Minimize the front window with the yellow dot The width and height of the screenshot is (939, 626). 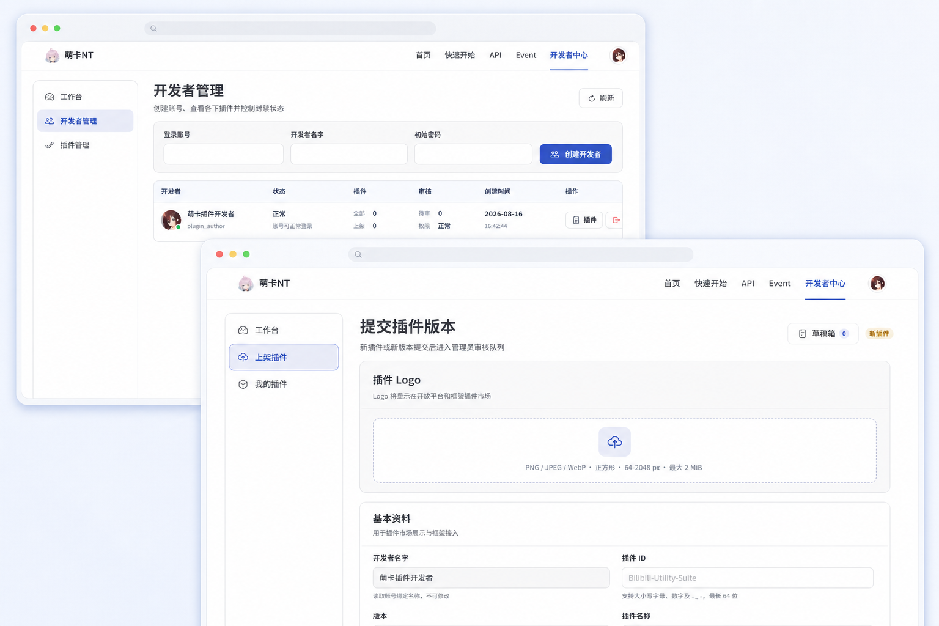point(233,254)
